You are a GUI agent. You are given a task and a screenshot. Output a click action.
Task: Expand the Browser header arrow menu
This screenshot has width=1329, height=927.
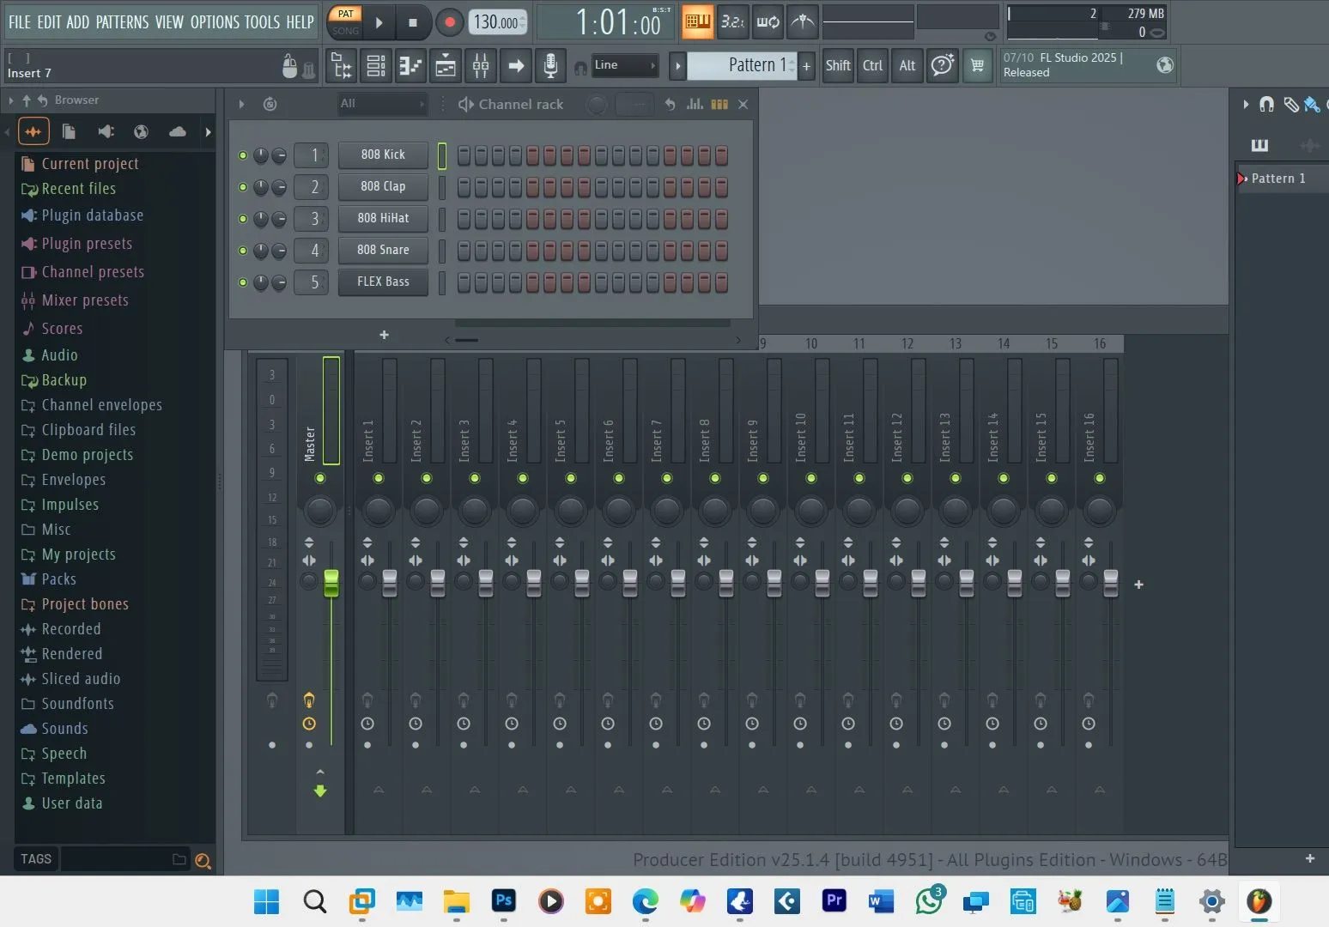pos(10,100)
